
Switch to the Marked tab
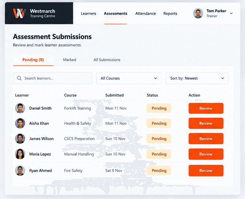tap(70, 60)
